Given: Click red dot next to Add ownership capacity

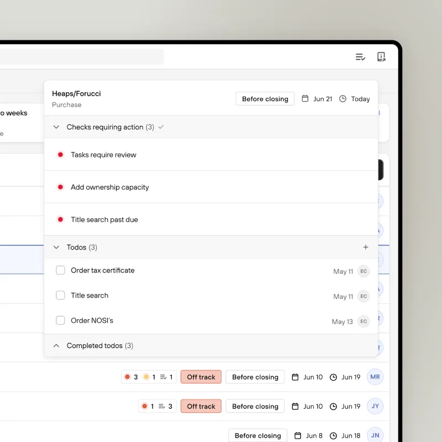Looking at the screenshot, I should point(60,187).
